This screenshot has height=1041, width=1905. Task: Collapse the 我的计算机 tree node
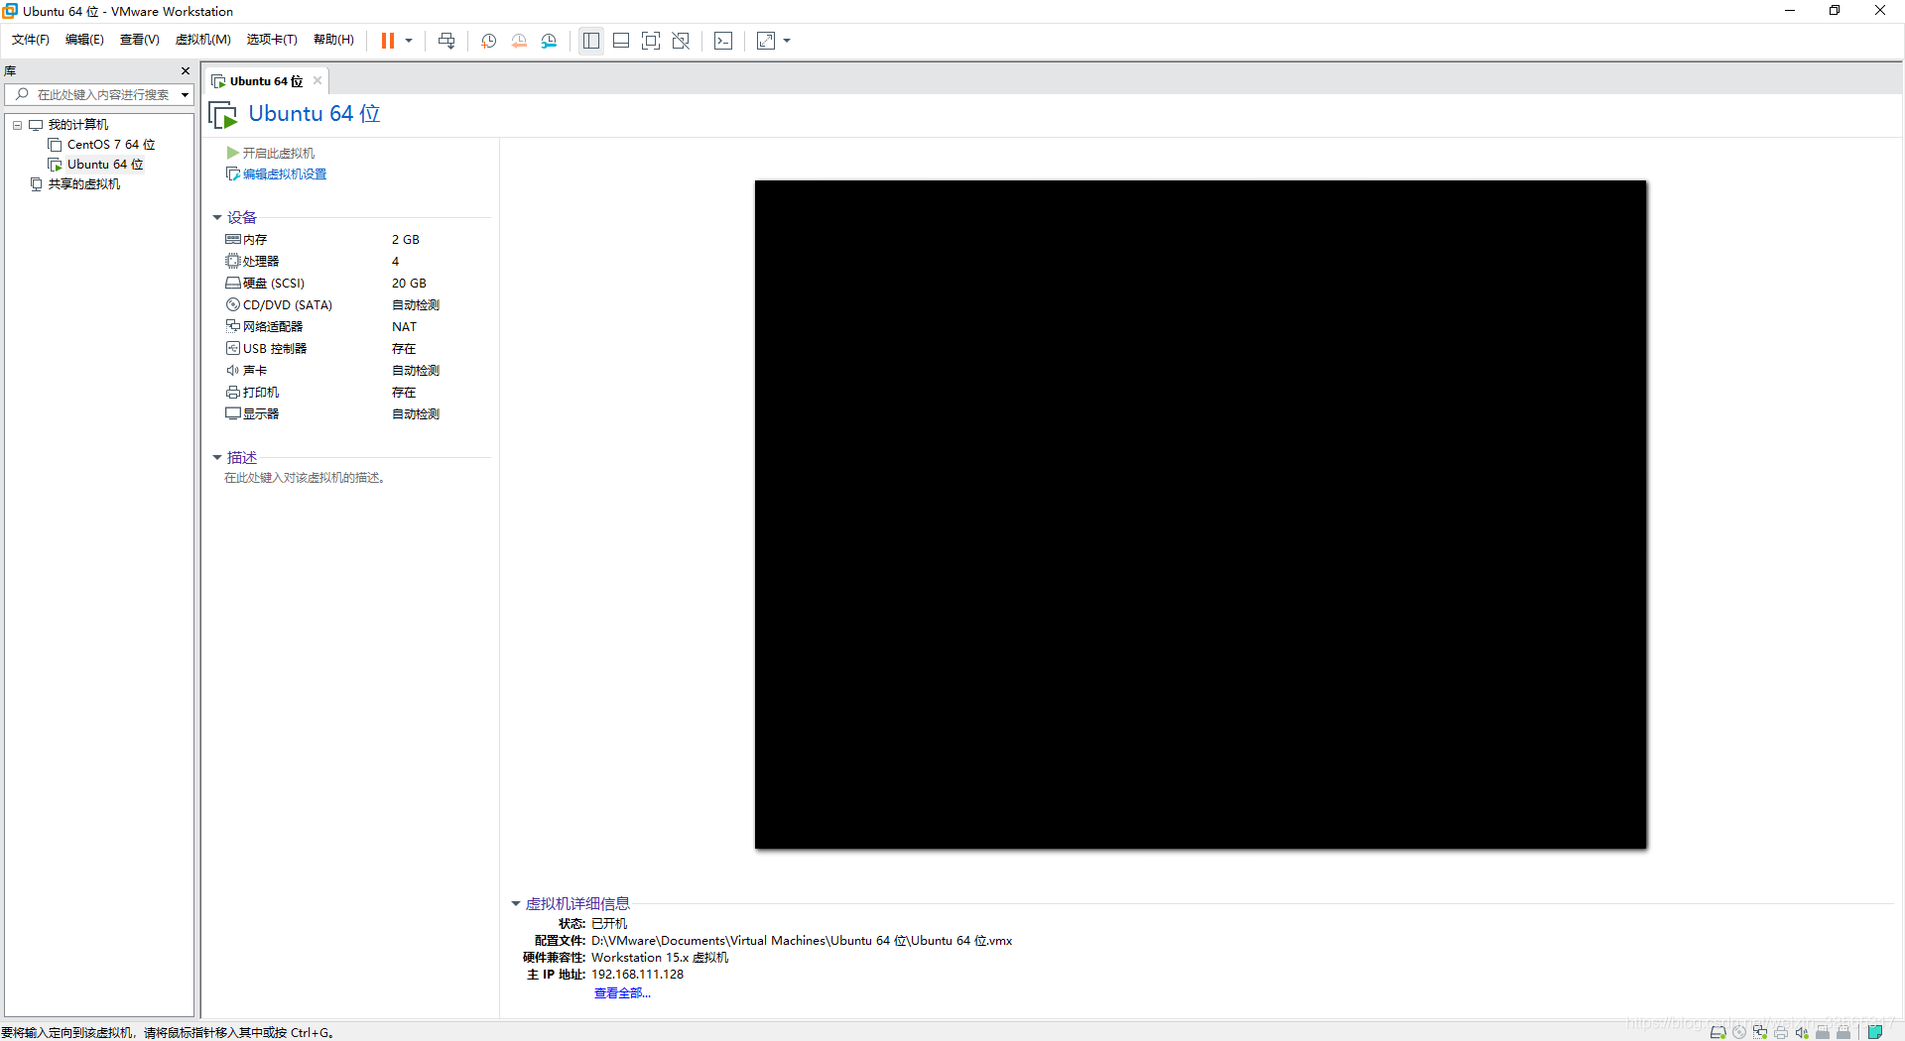17,125
